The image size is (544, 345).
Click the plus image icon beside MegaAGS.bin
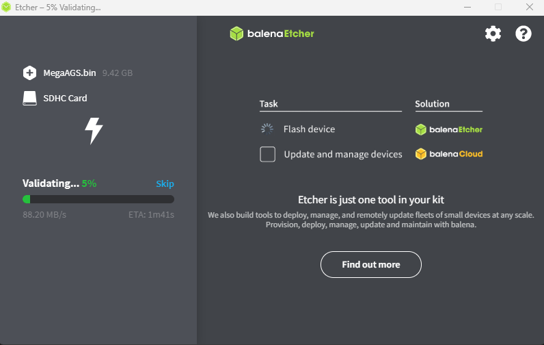(29, 73)
